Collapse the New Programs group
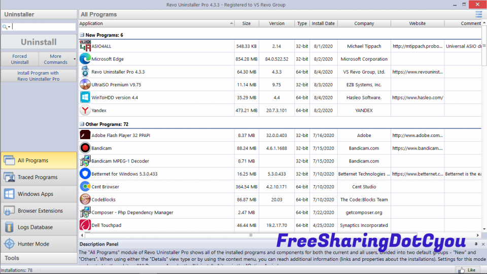This screenshot has width=487, height=274. [x=82, y=35]
